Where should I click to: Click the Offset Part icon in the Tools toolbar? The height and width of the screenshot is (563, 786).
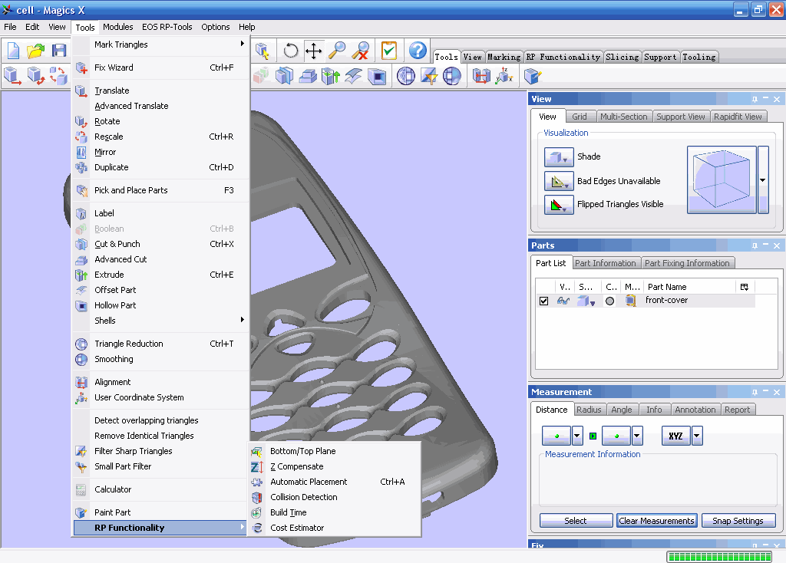[354, 76]
